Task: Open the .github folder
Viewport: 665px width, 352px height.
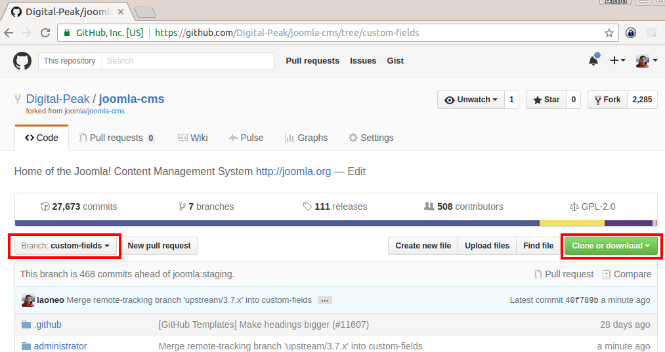Action: click(x=47, y=324)
